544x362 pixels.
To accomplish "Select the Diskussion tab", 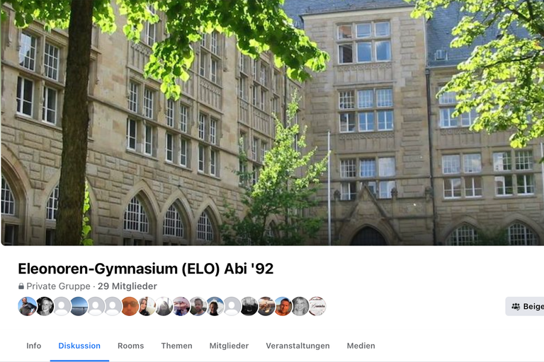I will click(x=79, y=346).
